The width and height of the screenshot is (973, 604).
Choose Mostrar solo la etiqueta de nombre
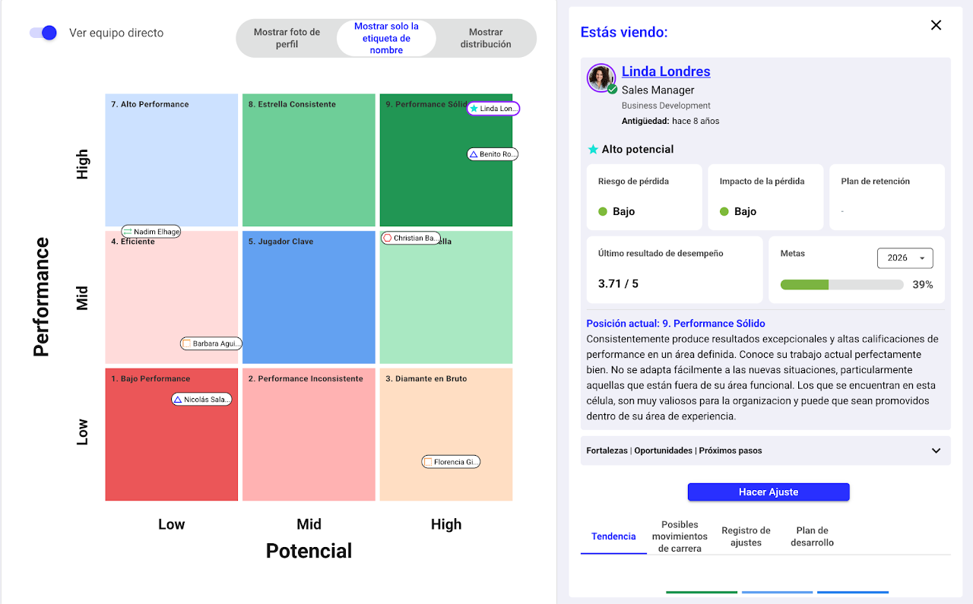pos(386,38)
